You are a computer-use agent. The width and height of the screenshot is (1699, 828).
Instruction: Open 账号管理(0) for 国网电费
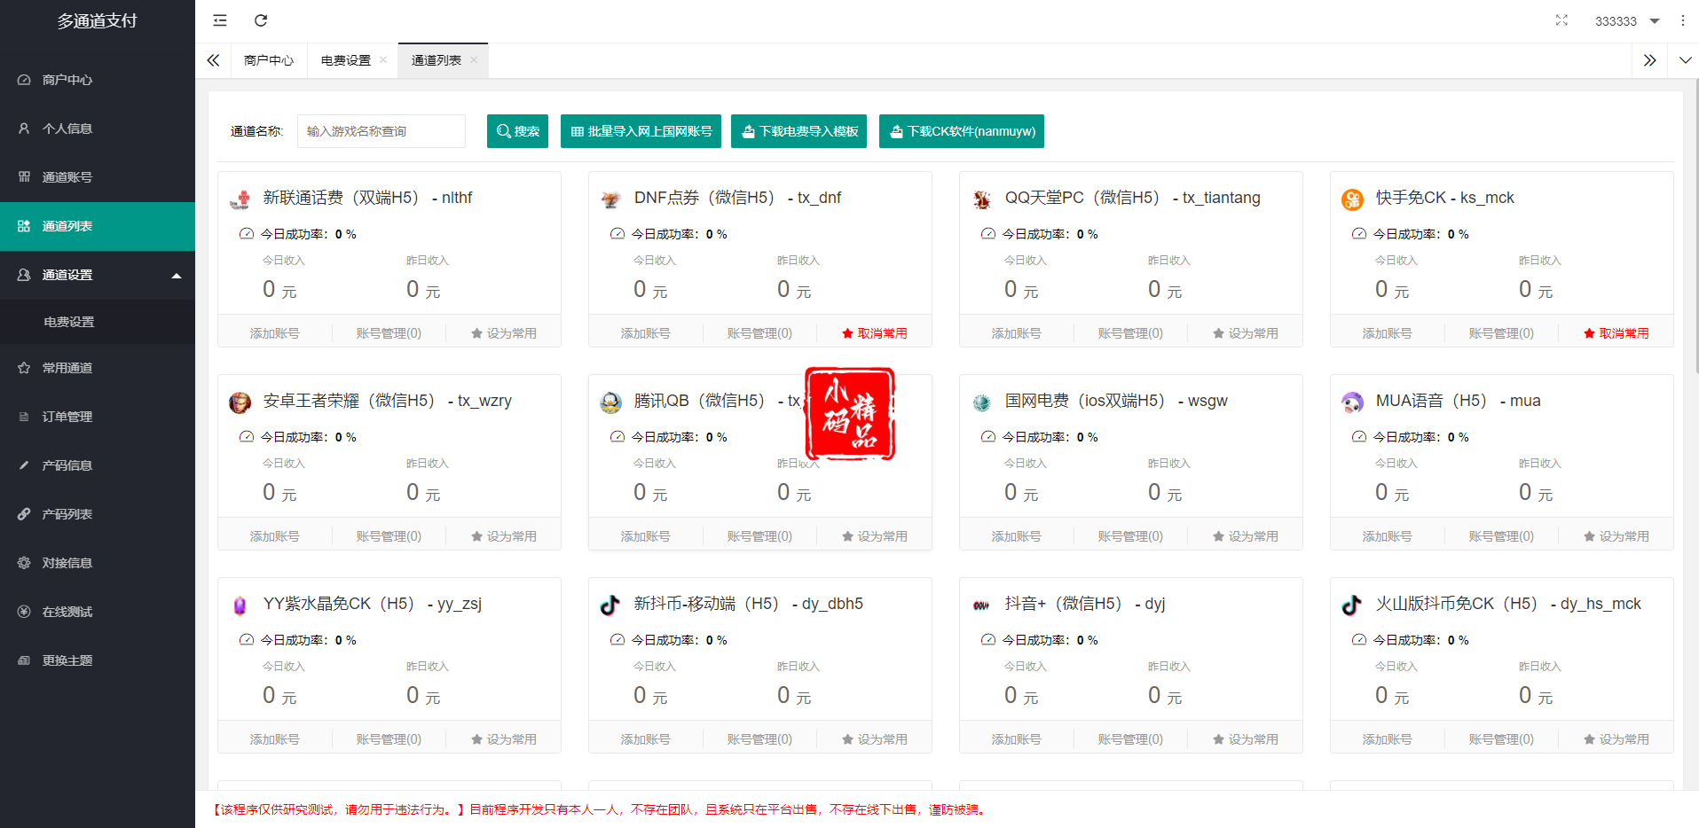pos(1130,536)
